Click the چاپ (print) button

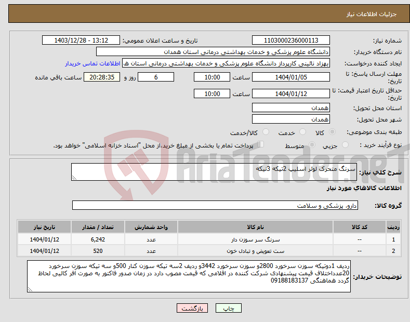(x=228, y=308)
